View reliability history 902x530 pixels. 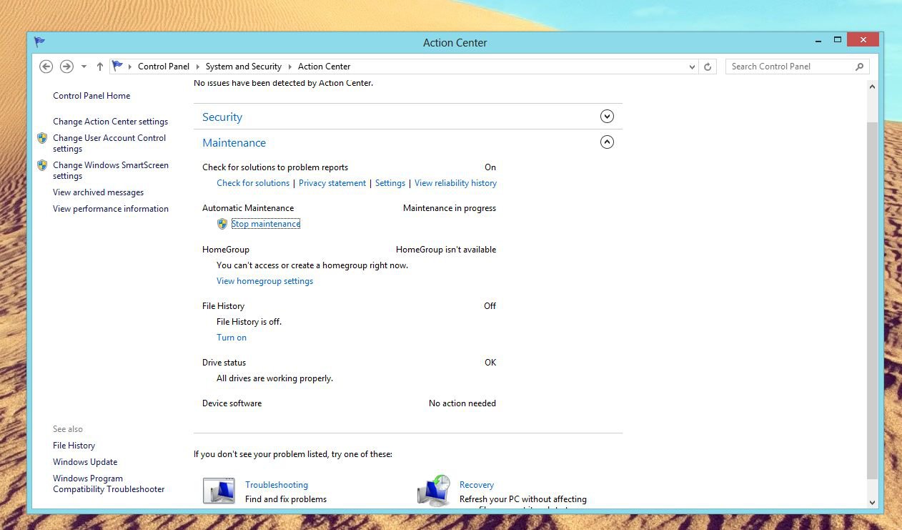(455, 183)
